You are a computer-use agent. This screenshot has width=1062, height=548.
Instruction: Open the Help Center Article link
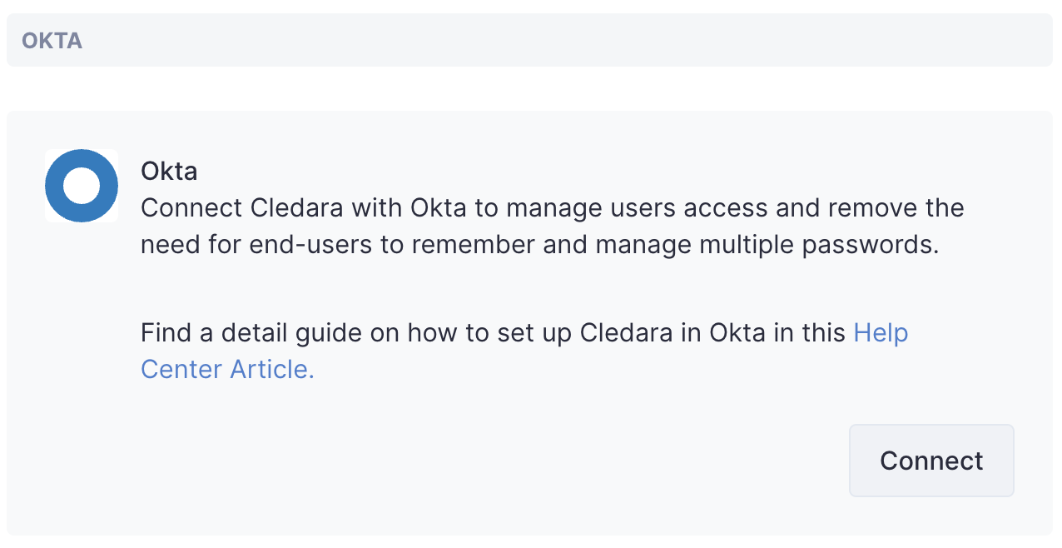[x=524, y=351]
